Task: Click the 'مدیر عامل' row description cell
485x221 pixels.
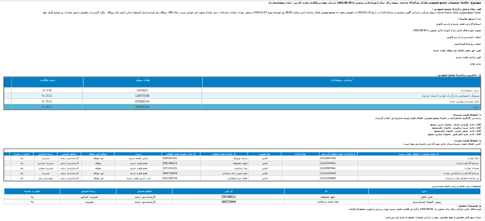Action: pos(424,197)
